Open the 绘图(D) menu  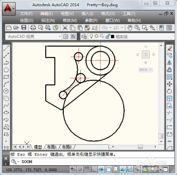coord(27,21)
